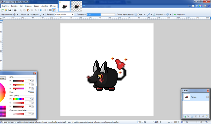Add a new layer in Capas panel
Image resolution: width=211 pixels, height=124 pixels.
[185, 116]
